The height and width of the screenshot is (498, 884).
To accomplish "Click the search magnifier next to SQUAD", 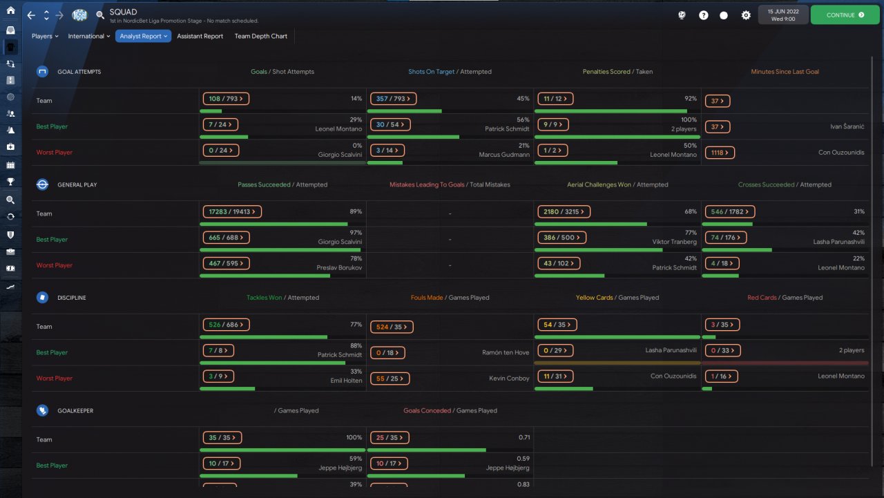I will point(100,15).
